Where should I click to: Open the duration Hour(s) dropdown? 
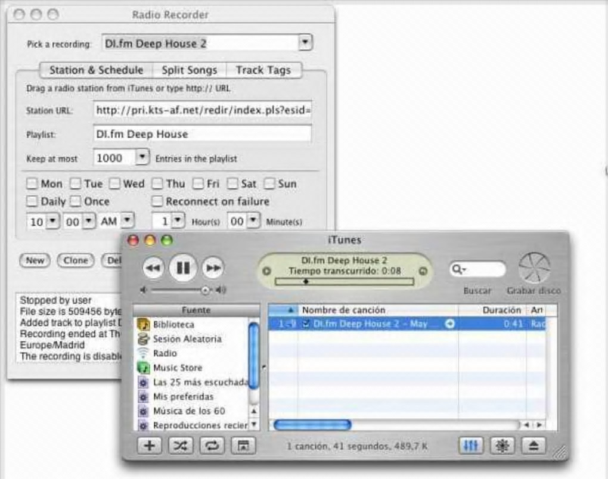pyautogui.click(x=178, y=221)
